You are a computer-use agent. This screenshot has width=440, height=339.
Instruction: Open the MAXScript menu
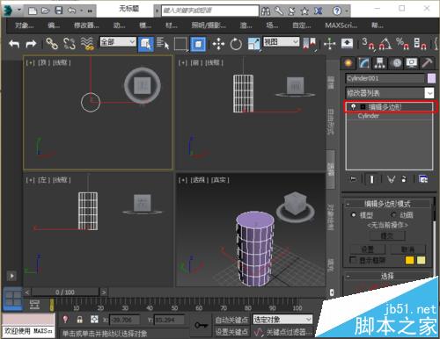point(341,25)
